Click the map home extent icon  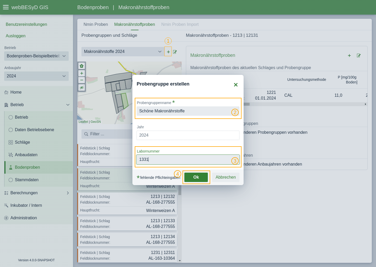point(82,66)
